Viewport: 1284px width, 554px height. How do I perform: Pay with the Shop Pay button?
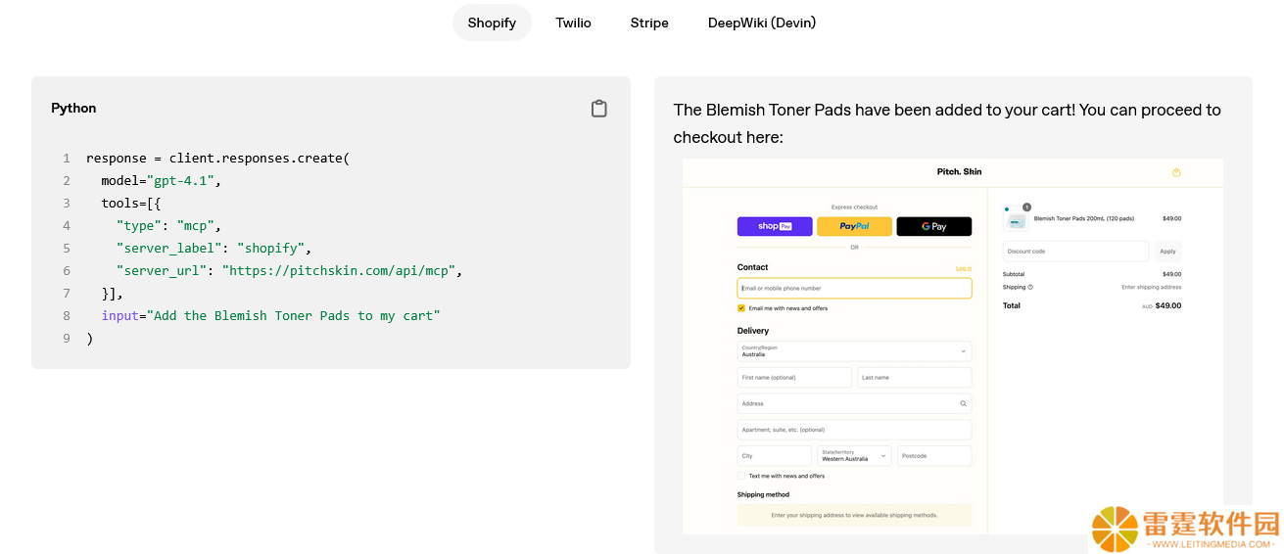pos(775,226)
